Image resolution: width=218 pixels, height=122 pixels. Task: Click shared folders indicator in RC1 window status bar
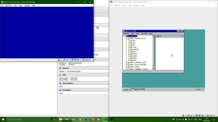pos(69,60)
